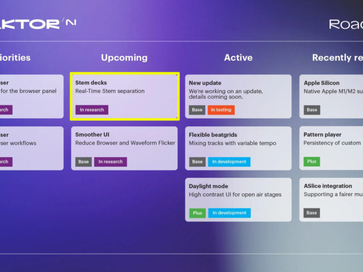The height and width of the screenshot is (272, 363).
Task: Click 'Reduce Browser and Waveform Flicker' text
Action: pyautogui.click(x=125, y=143)
